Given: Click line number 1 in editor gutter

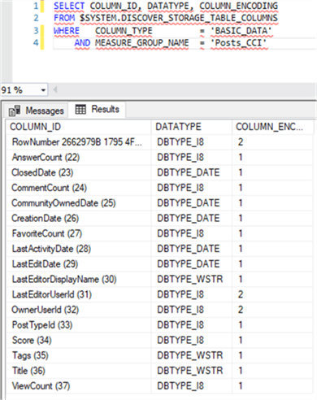Looking at the screenshot, I should tap(36, 6).
